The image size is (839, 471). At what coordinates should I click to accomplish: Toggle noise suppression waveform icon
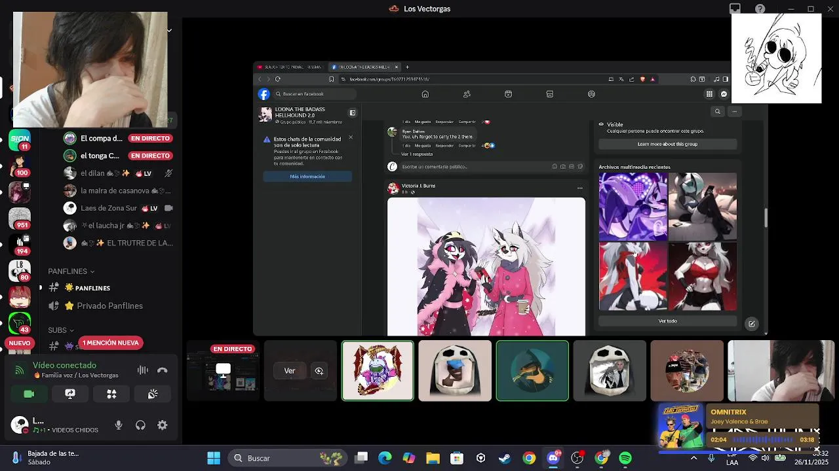point(142,370)
